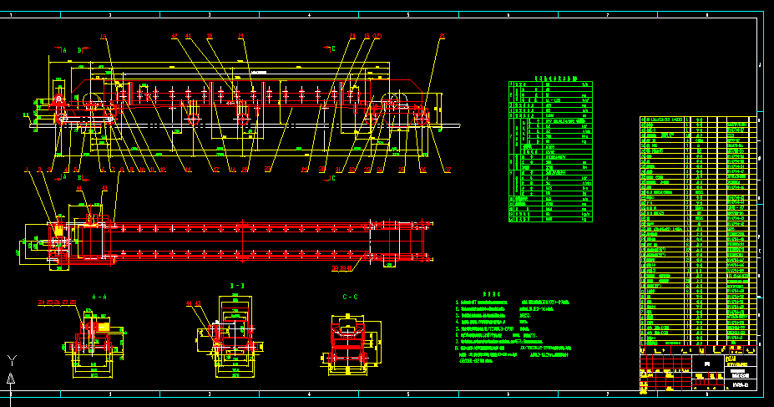Select callout 44 43 beside middle section
The width and height of the screenshot is (774, 407).
pos(194,303)
